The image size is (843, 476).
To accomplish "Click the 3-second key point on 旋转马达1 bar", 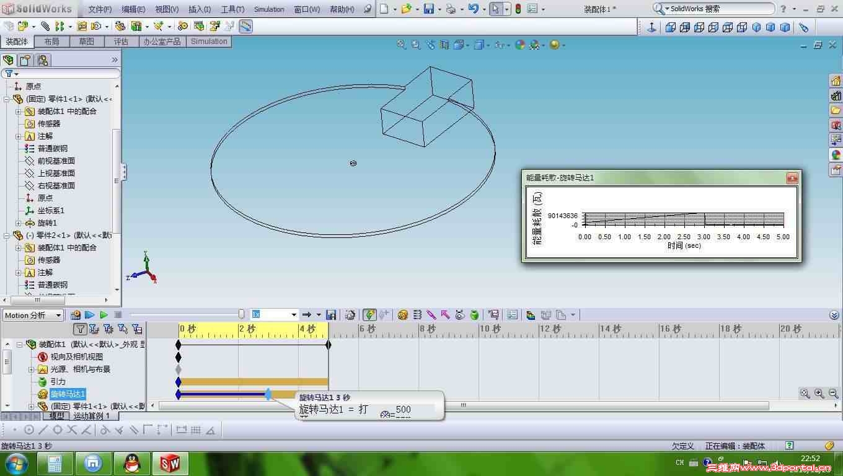I will 268,394.
